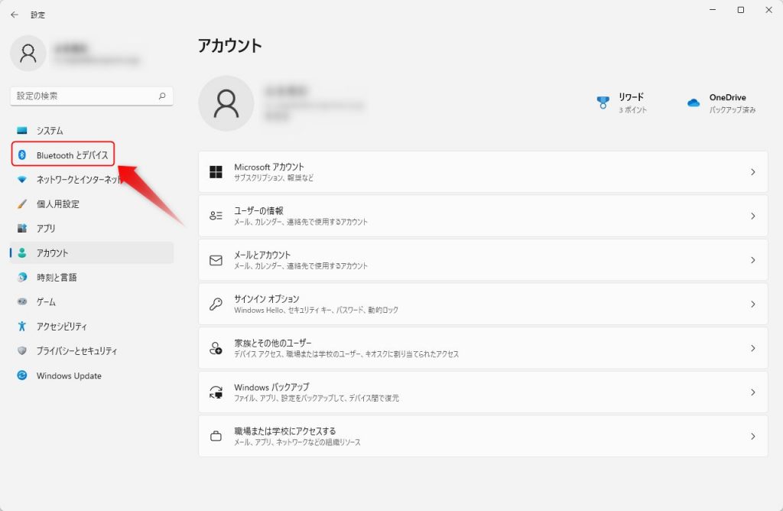This screenshot has height=511, width=783.
Task: Click the 時刻と言語 globe icon
Action: 22,277
